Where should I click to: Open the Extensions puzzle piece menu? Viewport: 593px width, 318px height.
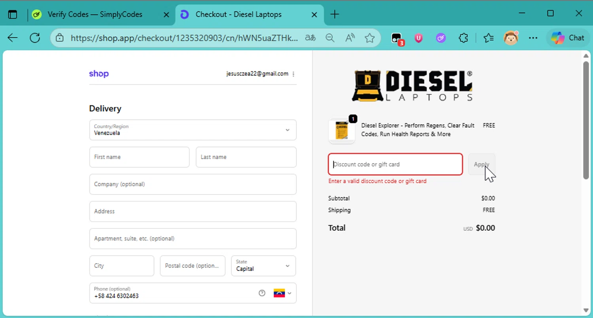coord(463,38)
